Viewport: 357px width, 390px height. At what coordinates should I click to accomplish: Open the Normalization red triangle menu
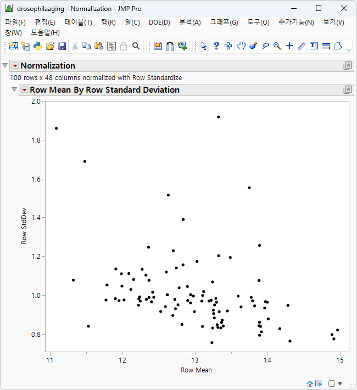click(15, 66)
